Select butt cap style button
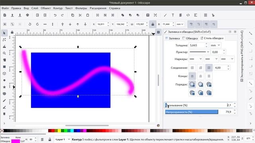 192,76
